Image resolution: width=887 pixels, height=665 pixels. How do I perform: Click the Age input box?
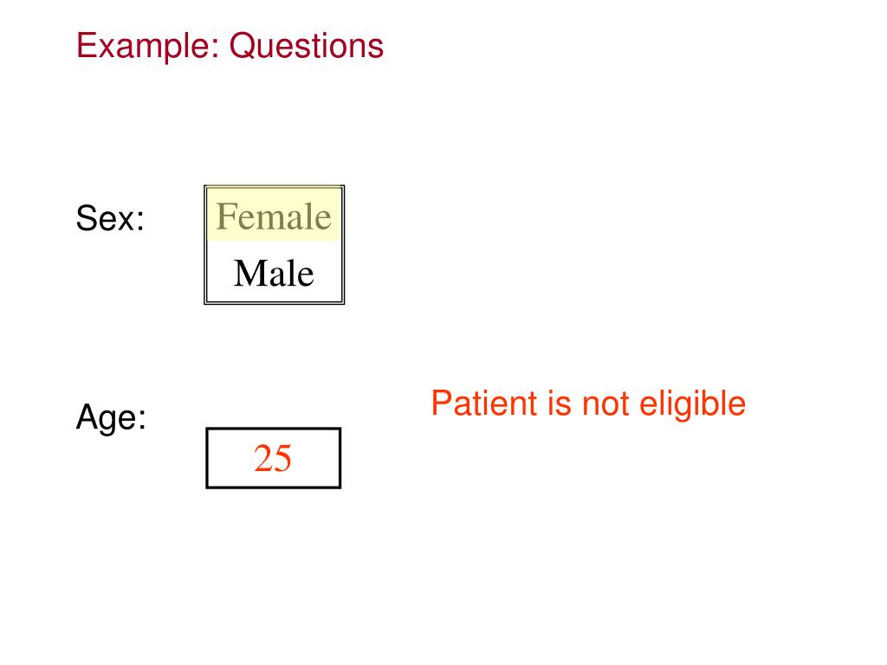click(274, 458)
